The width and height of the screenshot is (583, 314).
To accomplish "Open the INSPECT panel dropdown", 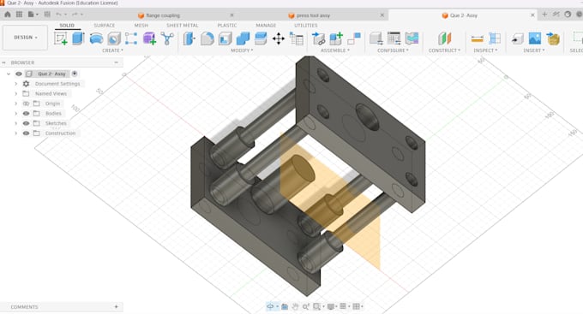I will (485, 50).
